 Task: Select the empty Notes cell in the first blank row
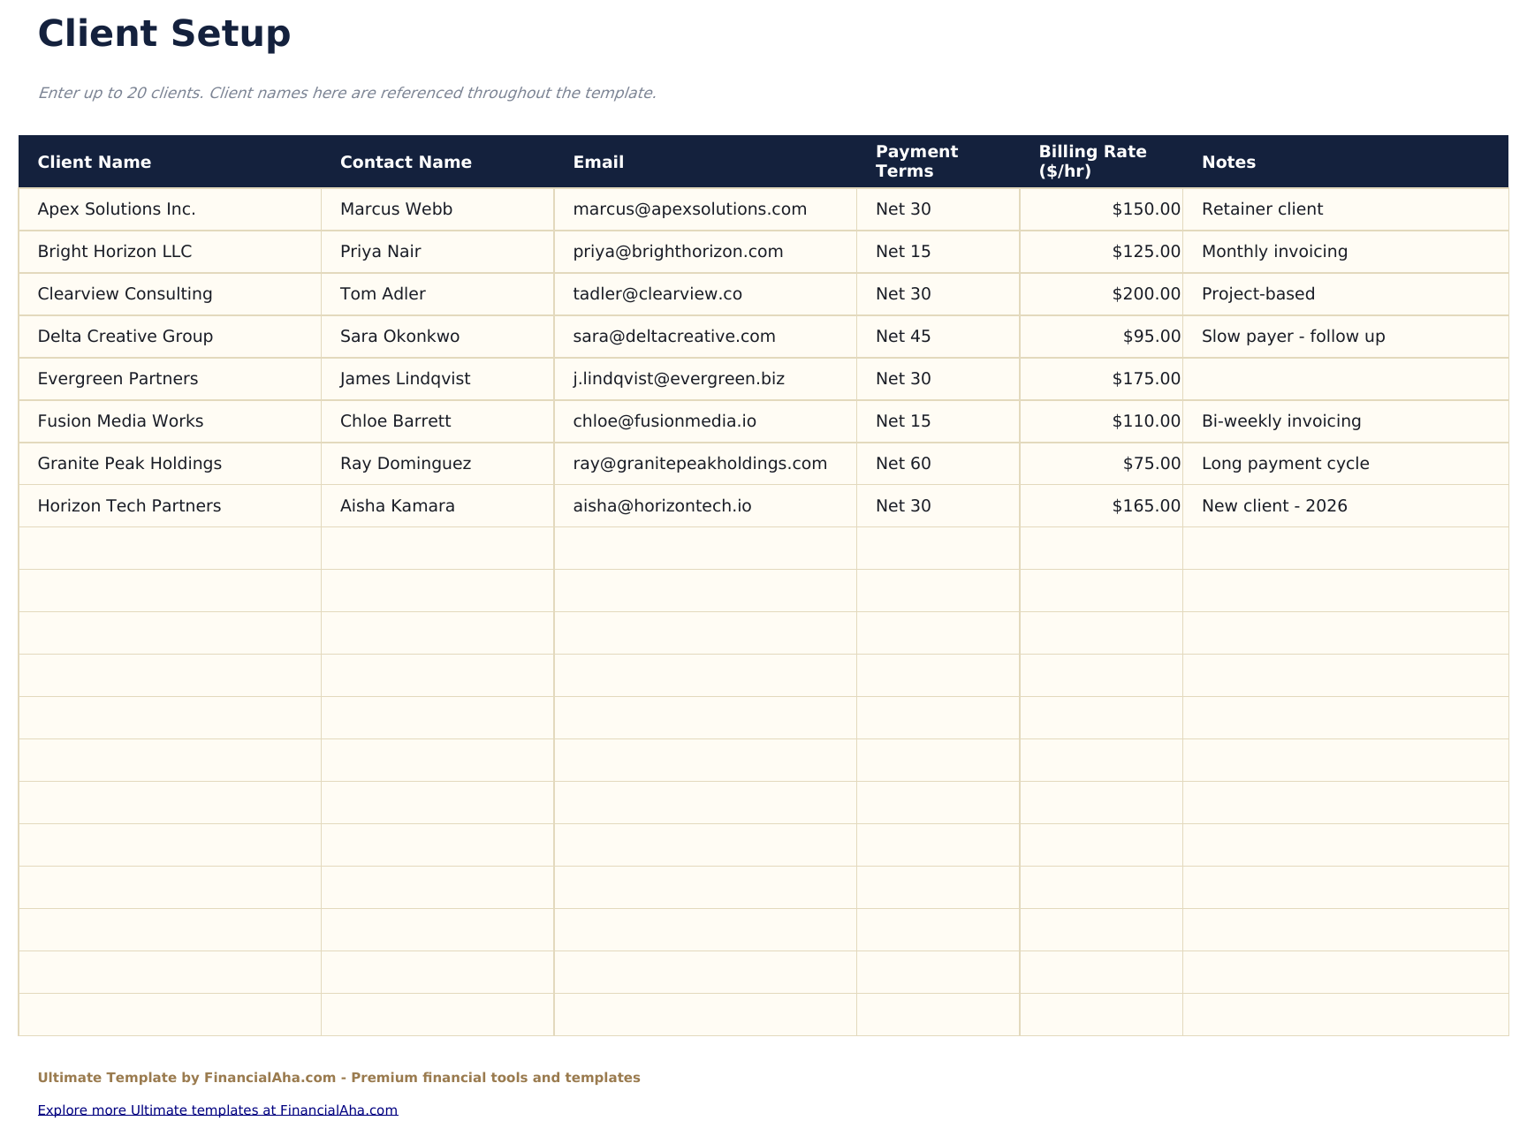coord(1343,549)
